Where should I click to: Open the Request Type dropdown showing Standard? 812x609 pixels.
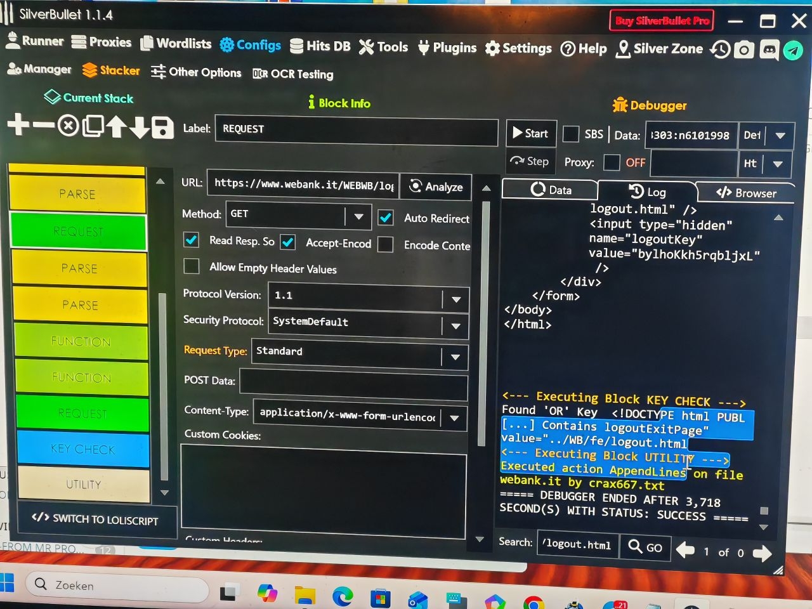point(360,354)
